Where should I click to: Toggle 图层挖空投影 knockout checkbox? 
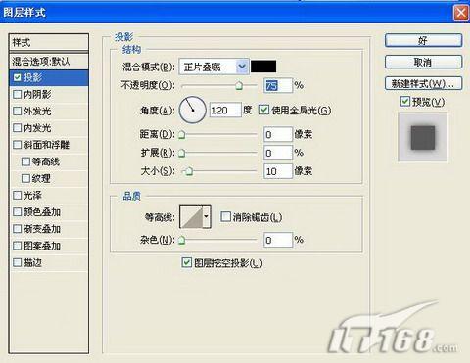click(x=186, y=262)
